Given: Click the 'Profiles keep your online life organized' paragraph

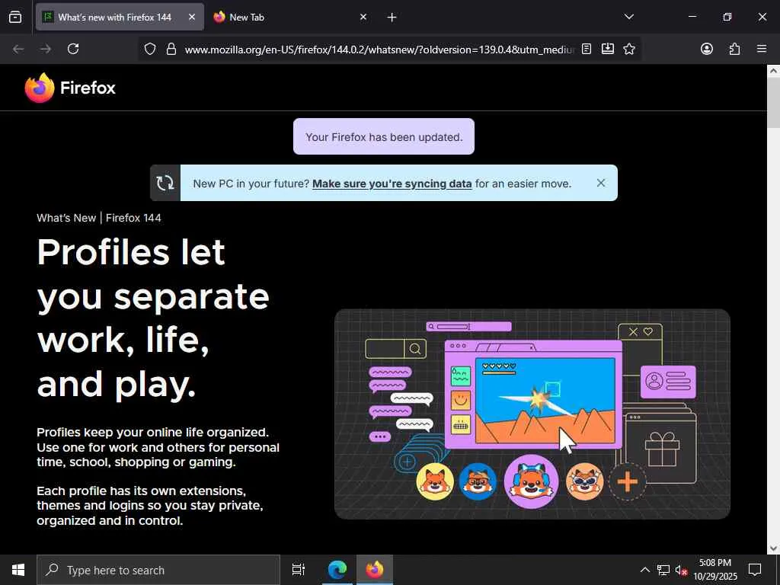Looking at the screenshot, I should coord(158,447).
